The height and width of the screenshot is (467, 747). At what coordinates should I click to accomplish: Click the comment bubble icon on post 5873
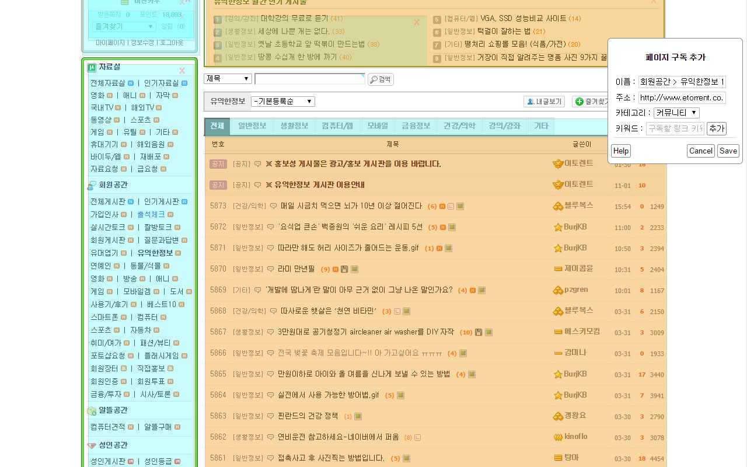click(x=273, y=206)
